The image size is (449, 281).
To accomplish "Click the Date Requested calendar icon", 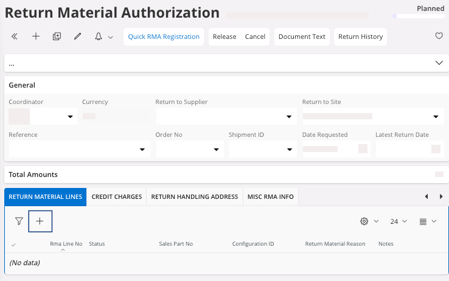I will coord(363,149).
